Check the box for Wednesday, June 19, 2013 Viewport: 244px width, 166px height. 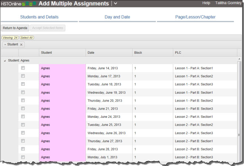pyautogui.click(x=23, y=92)
